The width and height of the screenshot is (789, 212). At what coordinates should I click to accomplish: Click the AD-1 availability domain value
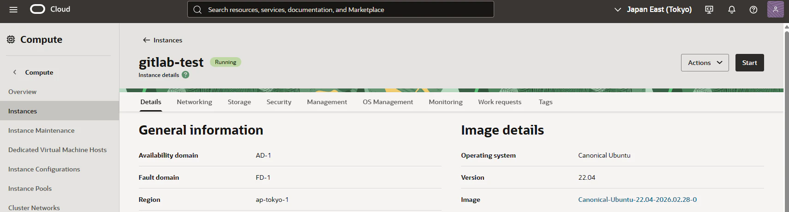[263, 155]
